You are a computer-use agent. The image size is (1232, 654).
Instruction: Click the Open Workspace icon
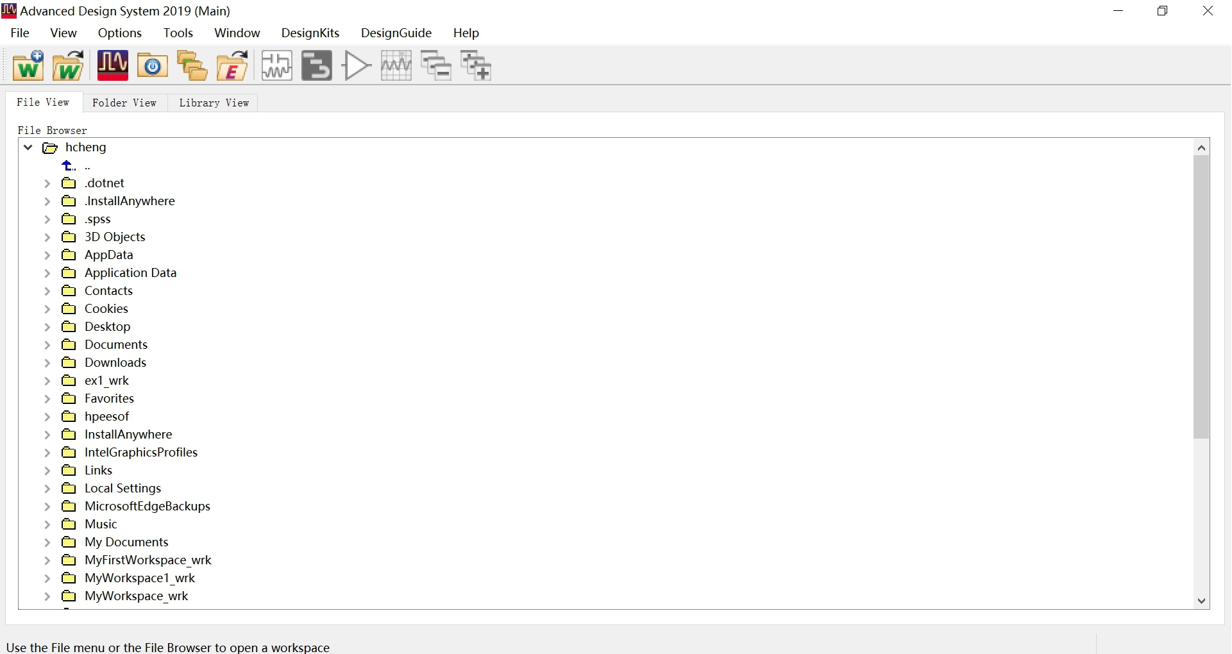coord(68,65)
